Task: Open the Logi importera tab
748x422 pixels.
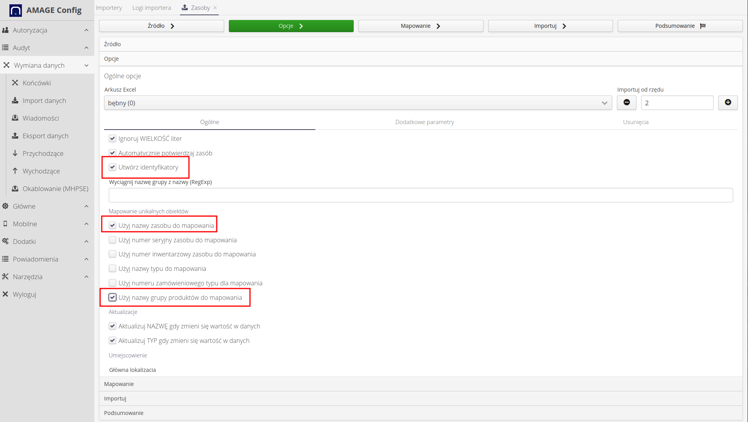Action: pos(151,7)
